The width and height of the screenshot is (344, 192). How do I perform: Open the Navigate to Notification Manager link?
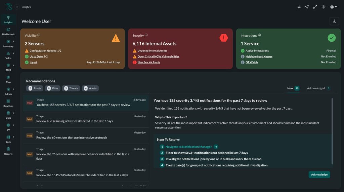(189, 147)
